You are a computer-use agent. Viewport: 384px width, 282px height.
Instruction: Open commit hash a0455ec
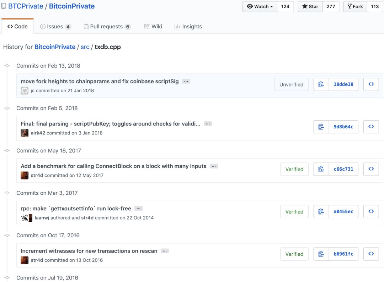point(343,211)
